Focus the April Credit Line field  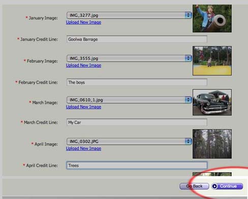tap(137, 165)
